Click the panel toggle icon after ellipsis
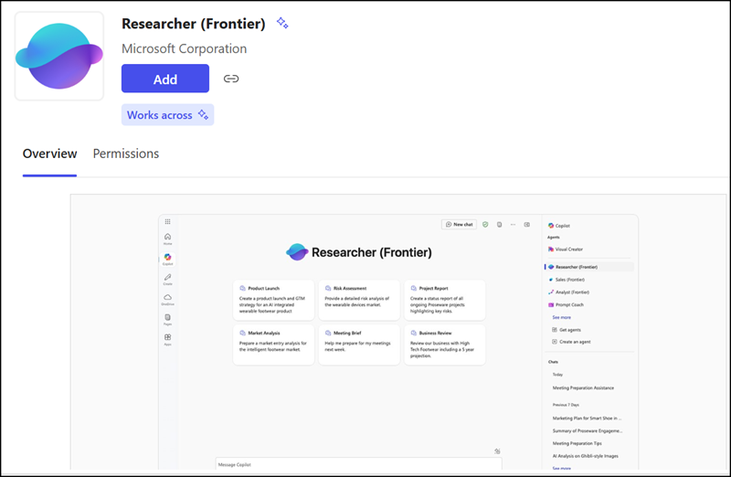Viewport: 731px width, 477px height. (x=527, y=224)
